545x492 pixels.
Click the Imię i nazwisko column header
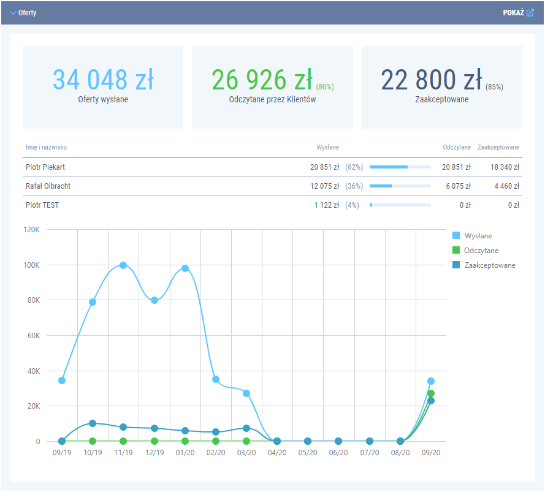(46, 148)
